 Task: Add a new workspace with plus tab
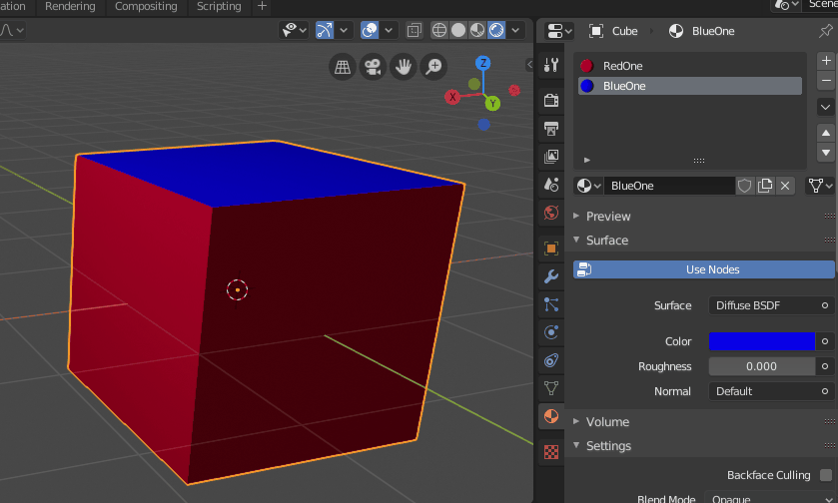pyautogui.click(x=262, y=6)
